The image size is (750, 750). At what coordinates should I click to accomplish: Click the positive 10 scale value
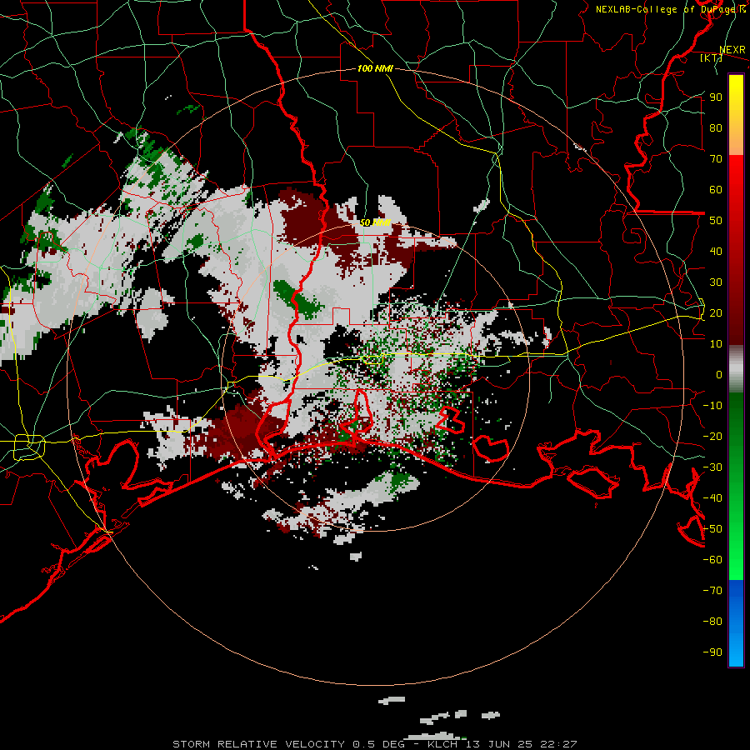click(x=716, y=344)
